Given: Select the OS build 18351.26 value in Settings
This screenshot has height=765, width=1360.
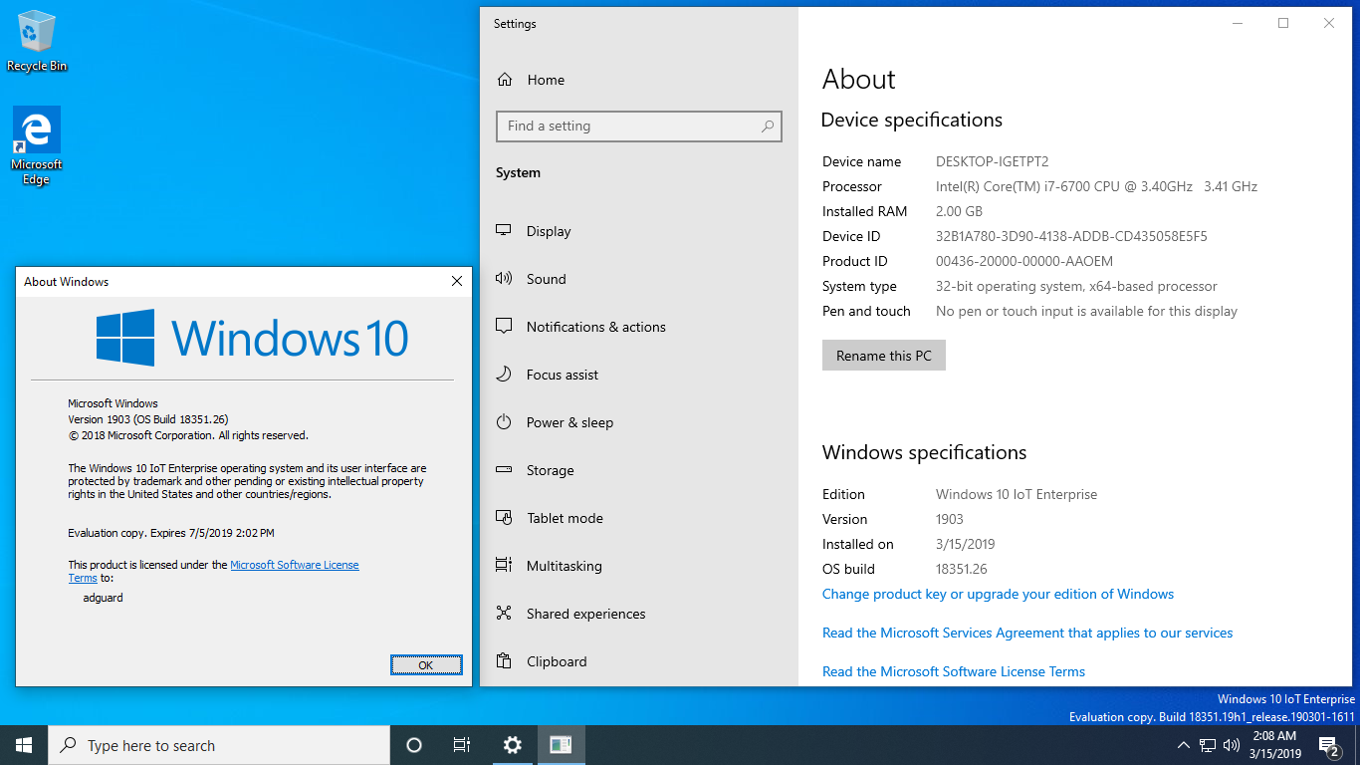Looking at the screenshot, I should (x=962, y=569).
